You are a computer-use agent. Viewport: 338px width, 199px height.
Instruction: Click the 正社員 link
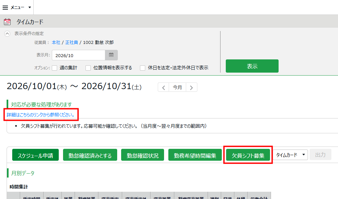click(x=72, y=43)
